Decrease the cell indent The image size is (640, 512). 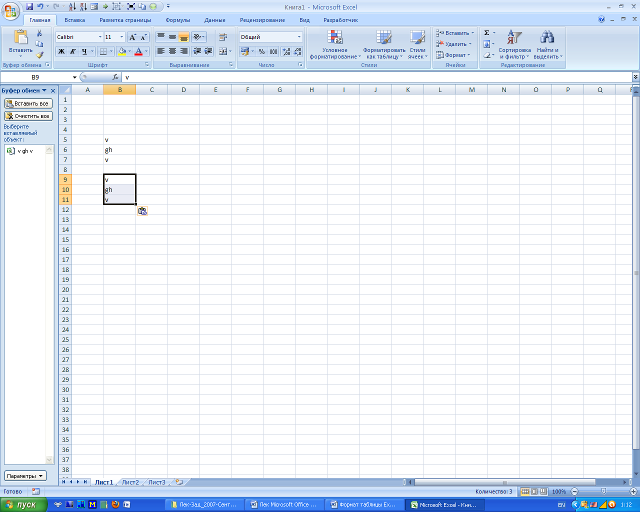[x=197, y=51]
